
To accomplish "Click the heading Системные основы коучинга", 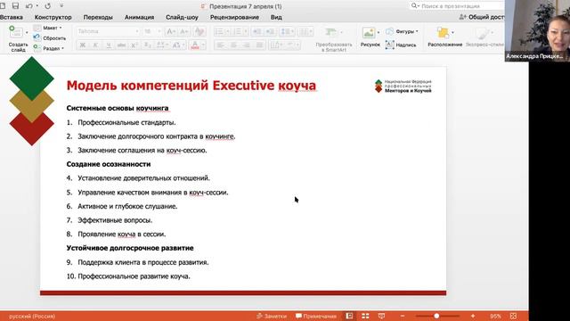I will 118,108.
